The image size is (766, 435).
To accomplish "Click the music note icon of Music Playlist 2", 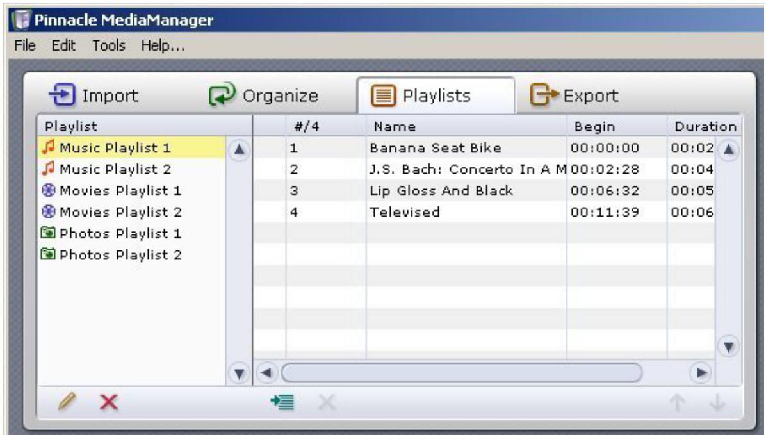I will 48,168.
